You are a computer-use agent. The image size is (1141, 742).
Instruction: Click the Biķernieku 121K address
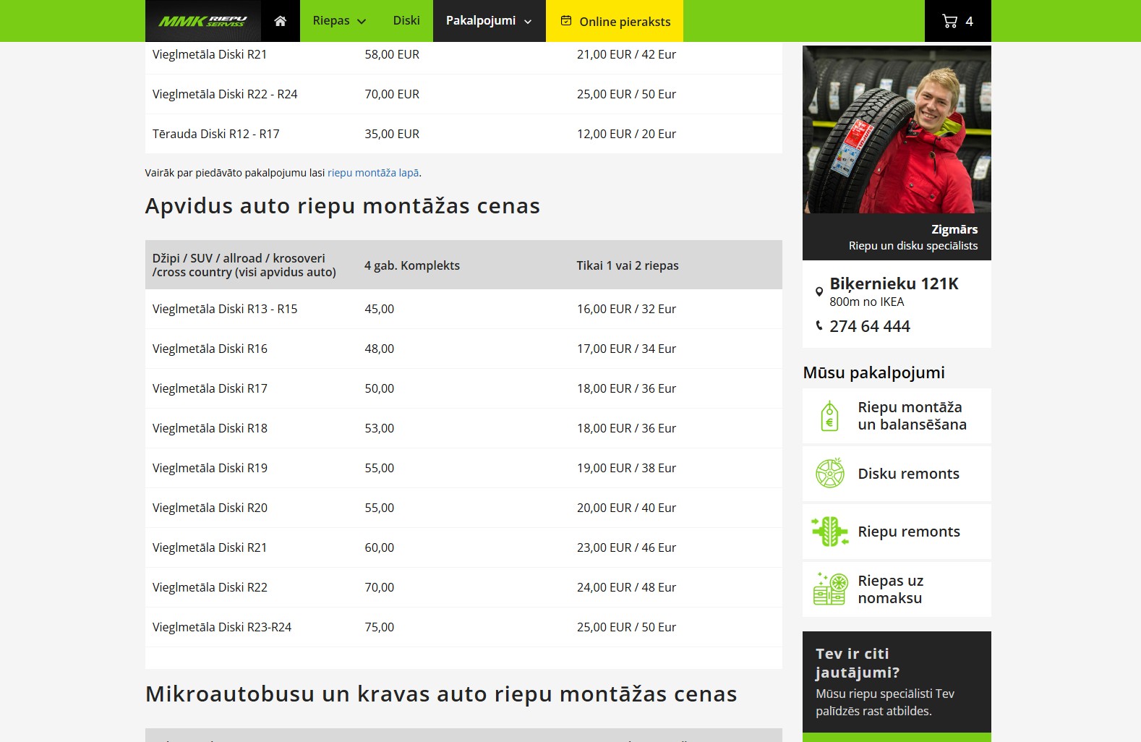894,283
